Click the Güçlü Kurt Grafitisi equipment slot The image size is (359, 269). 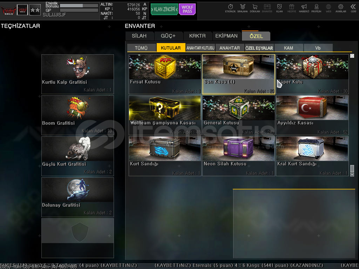(x=77, y=156)
